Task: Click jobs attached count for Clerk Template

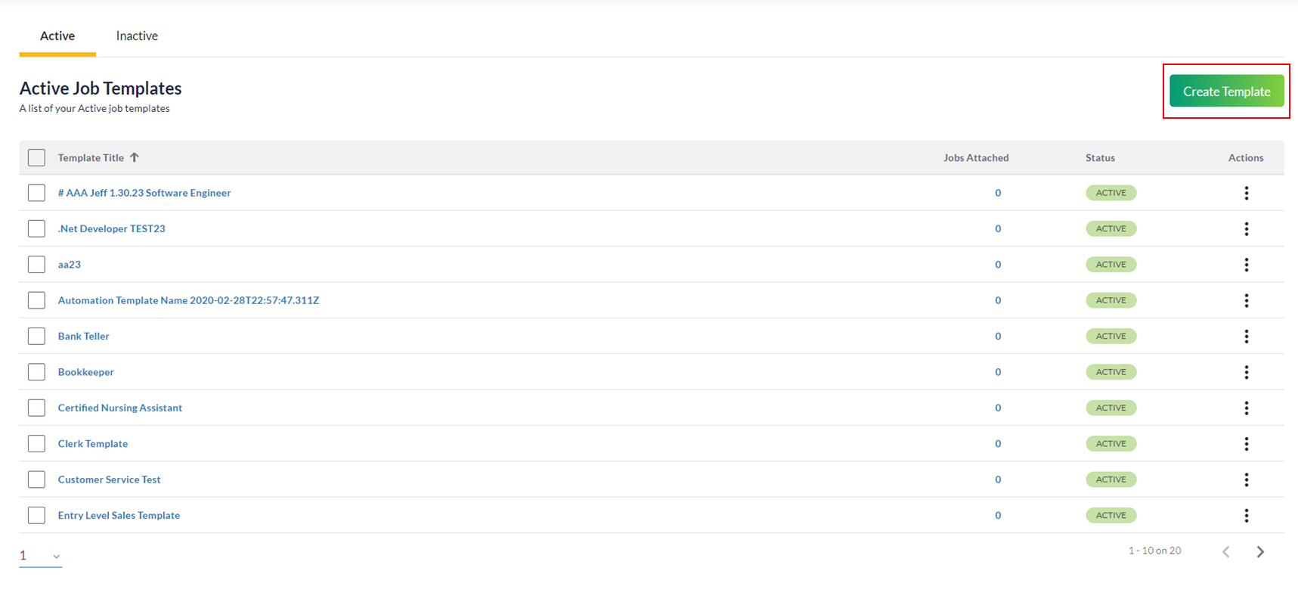Action: [x=998, y=444]
